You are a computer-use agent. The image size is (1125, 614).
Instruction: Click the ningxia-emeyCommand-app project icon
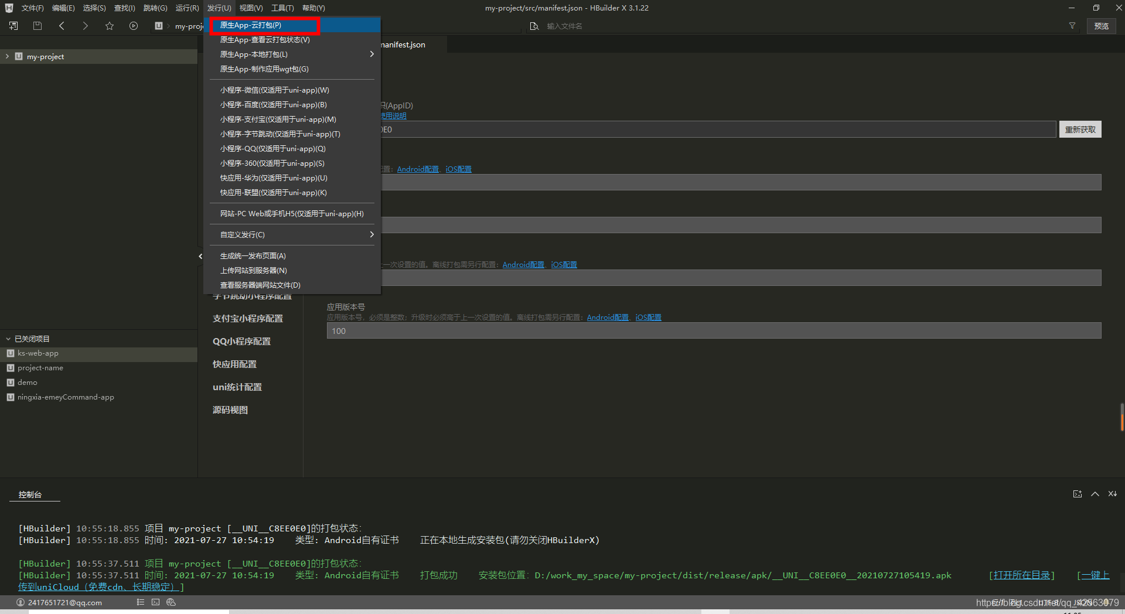[10, 397]
